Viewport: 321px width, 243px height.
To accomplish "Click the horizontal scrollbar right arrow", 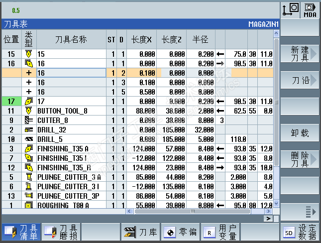I will pyautogui.click(x=268, y=211).
